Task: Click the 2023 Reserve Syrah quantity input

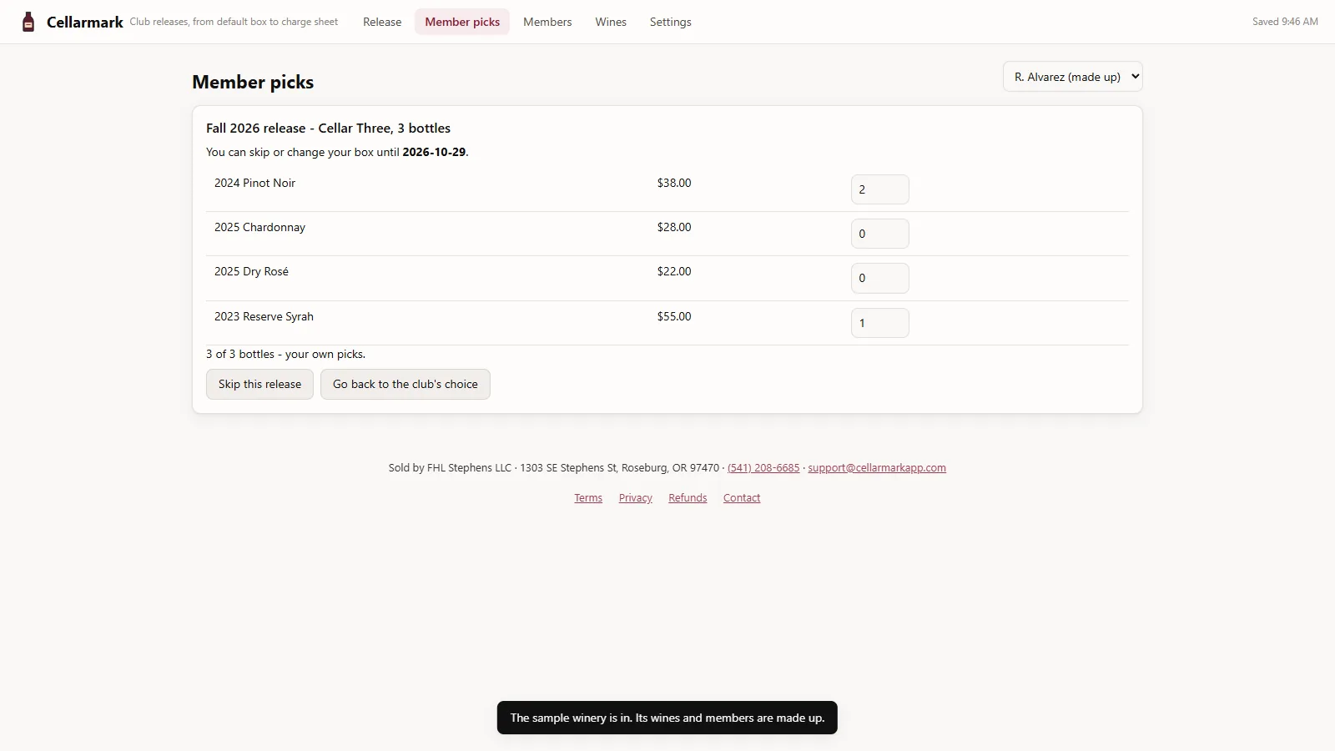Action: 879,323
